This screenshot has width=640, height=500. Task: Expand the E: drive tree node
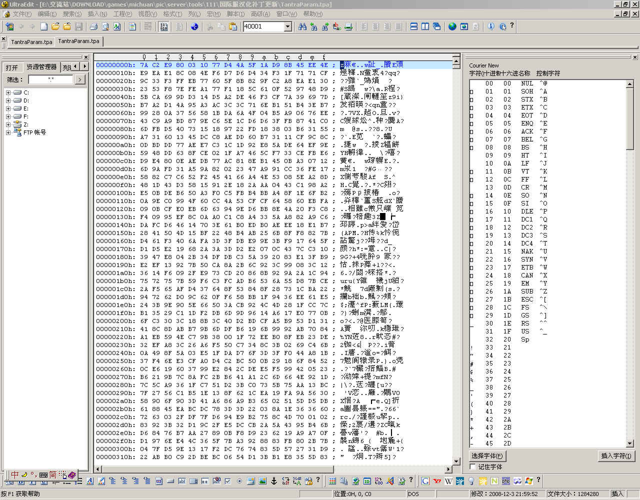(x=8, y=108)
